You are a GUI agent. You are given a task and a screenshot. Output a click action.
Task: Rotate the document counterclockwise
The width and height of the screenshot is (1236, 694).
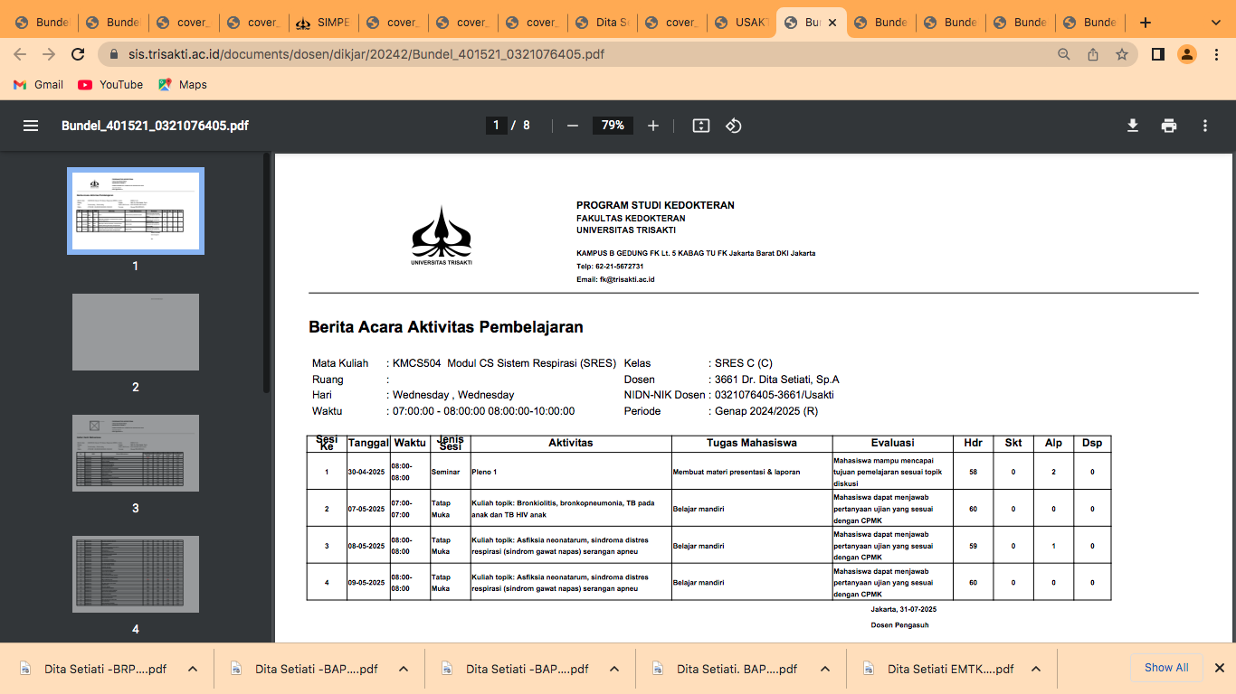[x=734, y=126]
